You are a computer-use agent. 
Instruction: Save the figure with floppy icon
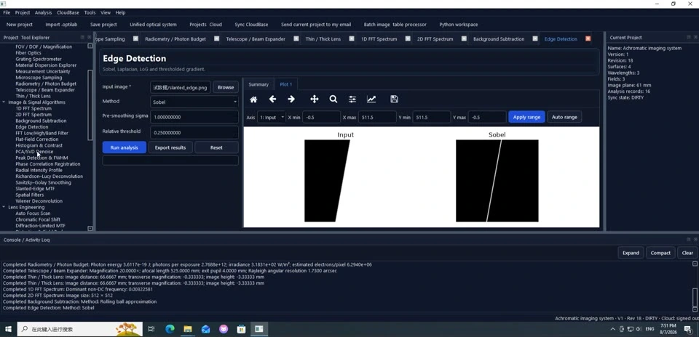point(394,100)
